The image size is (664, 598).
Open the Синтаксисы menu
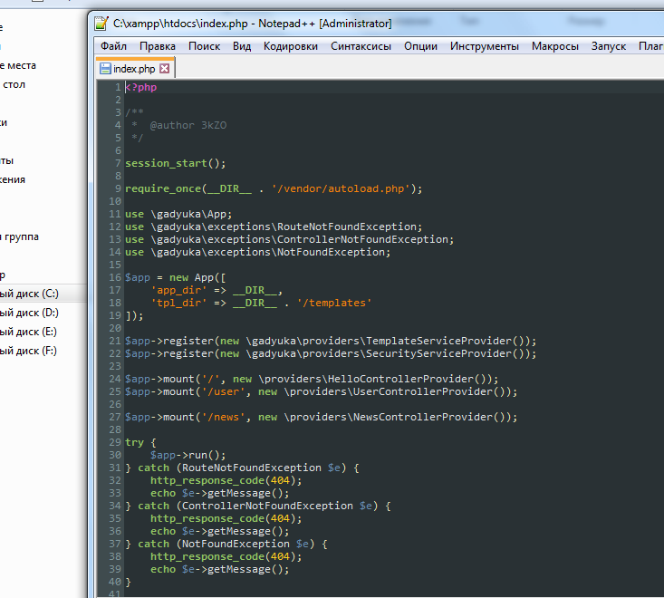coord(361,46)
